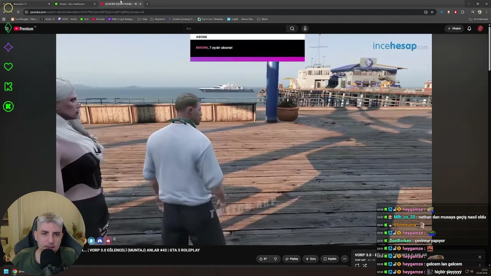Open the NBA 3. Lig bookmark

(x=121, y=19)
